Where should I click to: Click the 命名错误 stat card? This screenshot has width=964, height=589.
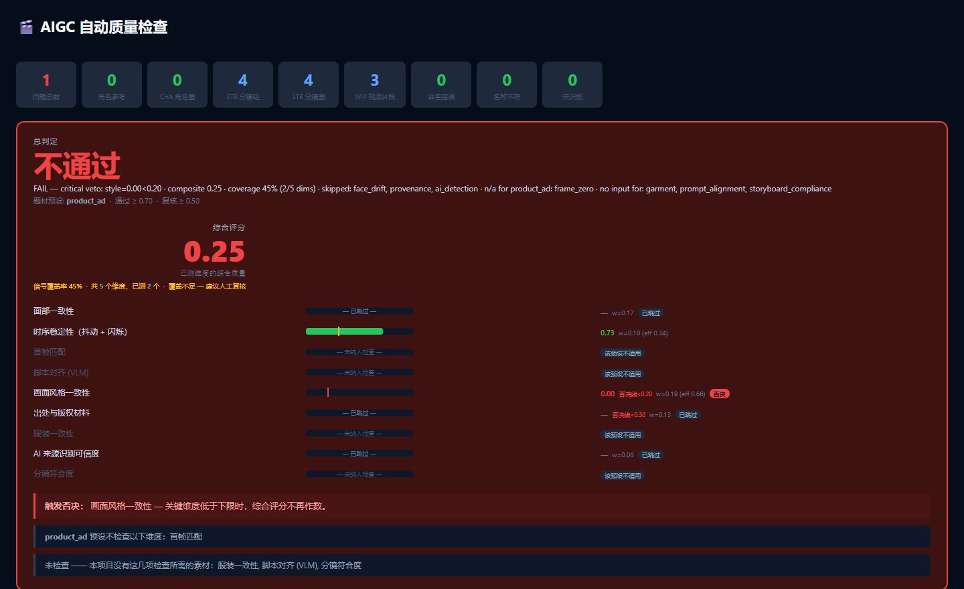pos(441,84)
